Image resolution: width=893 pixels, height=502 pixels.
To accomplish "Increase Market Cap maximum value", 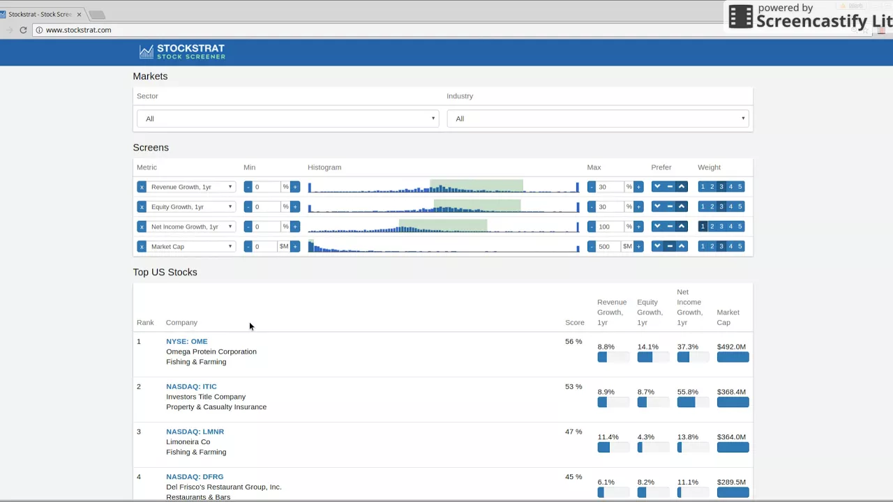I will point(638,246).
